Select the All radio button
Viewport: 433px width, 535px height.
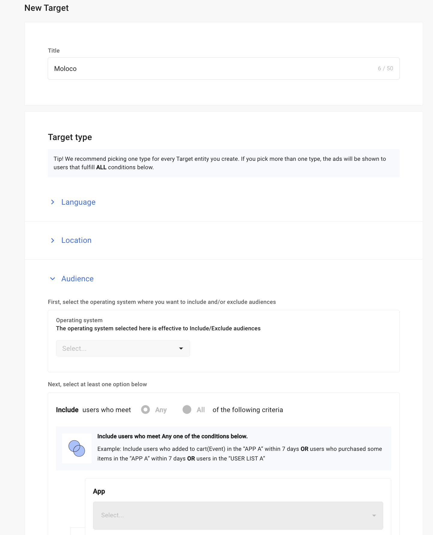click(x=187, y=410)
